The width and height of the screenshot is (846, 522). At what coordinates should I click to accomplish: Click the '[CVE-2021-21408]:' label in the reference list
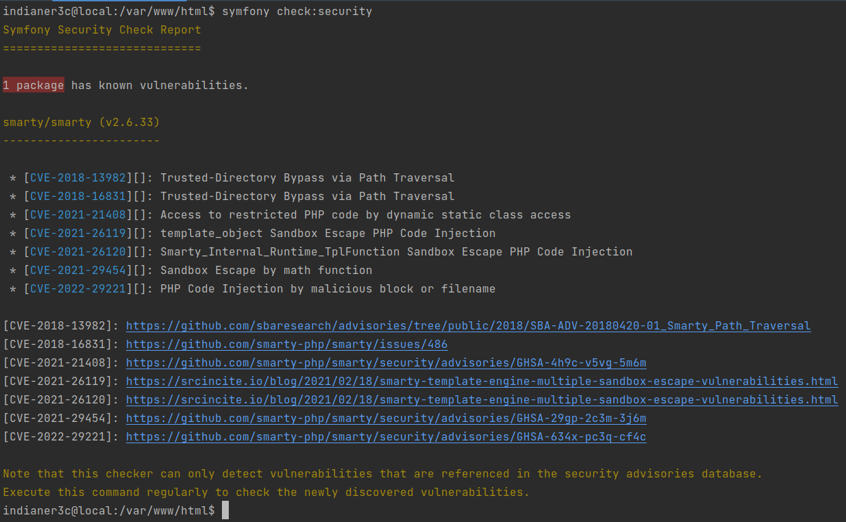tap(61, 363)
